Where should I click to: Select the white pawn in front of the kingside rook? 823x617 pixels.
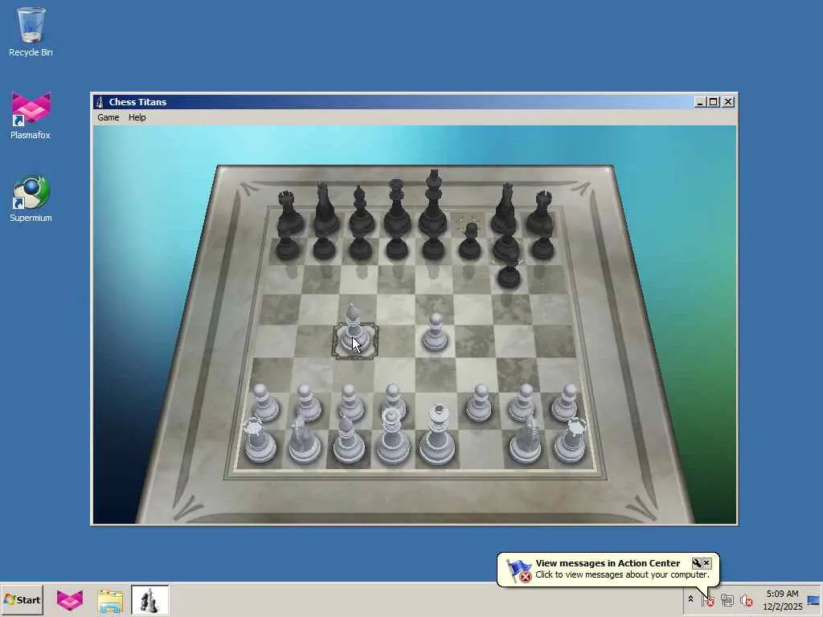click(566, 403)
